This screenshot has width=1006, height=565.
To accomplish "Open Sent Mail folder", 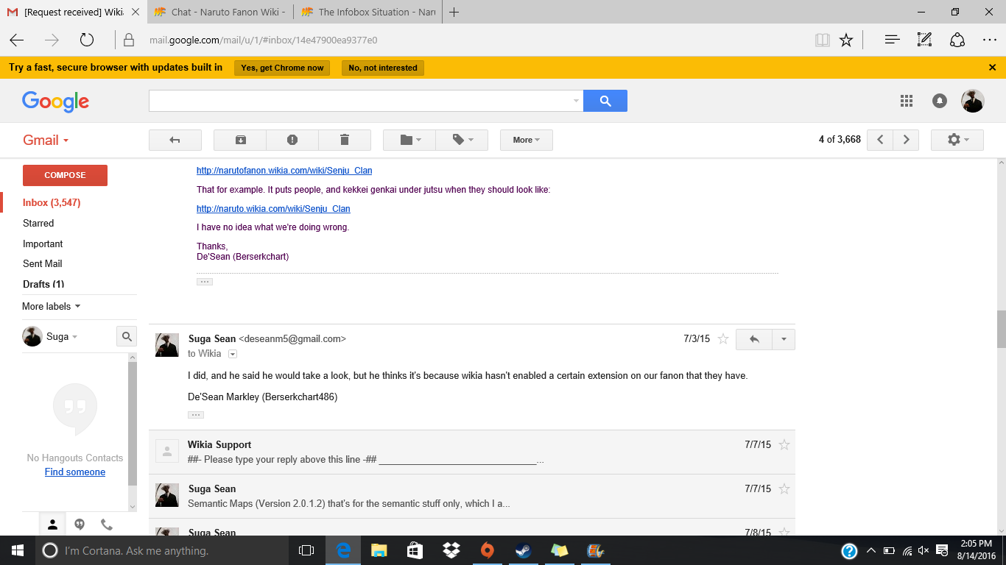I will pos(43,263).
